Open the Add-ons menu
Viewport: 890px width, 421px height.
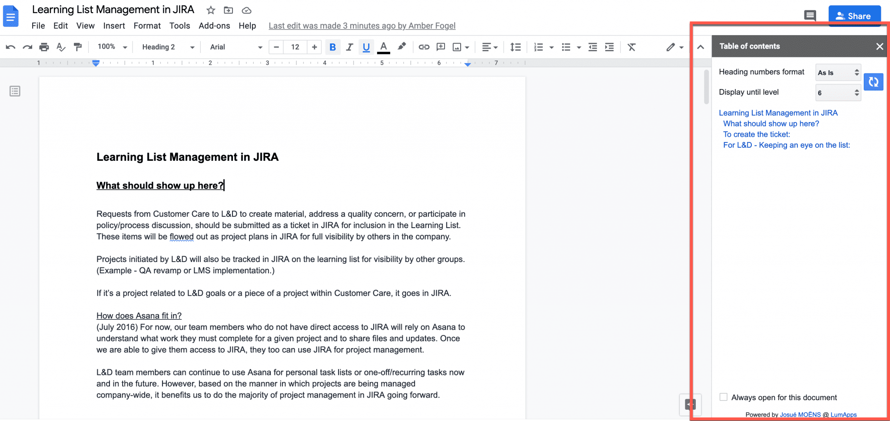click(x=214, y=26)
